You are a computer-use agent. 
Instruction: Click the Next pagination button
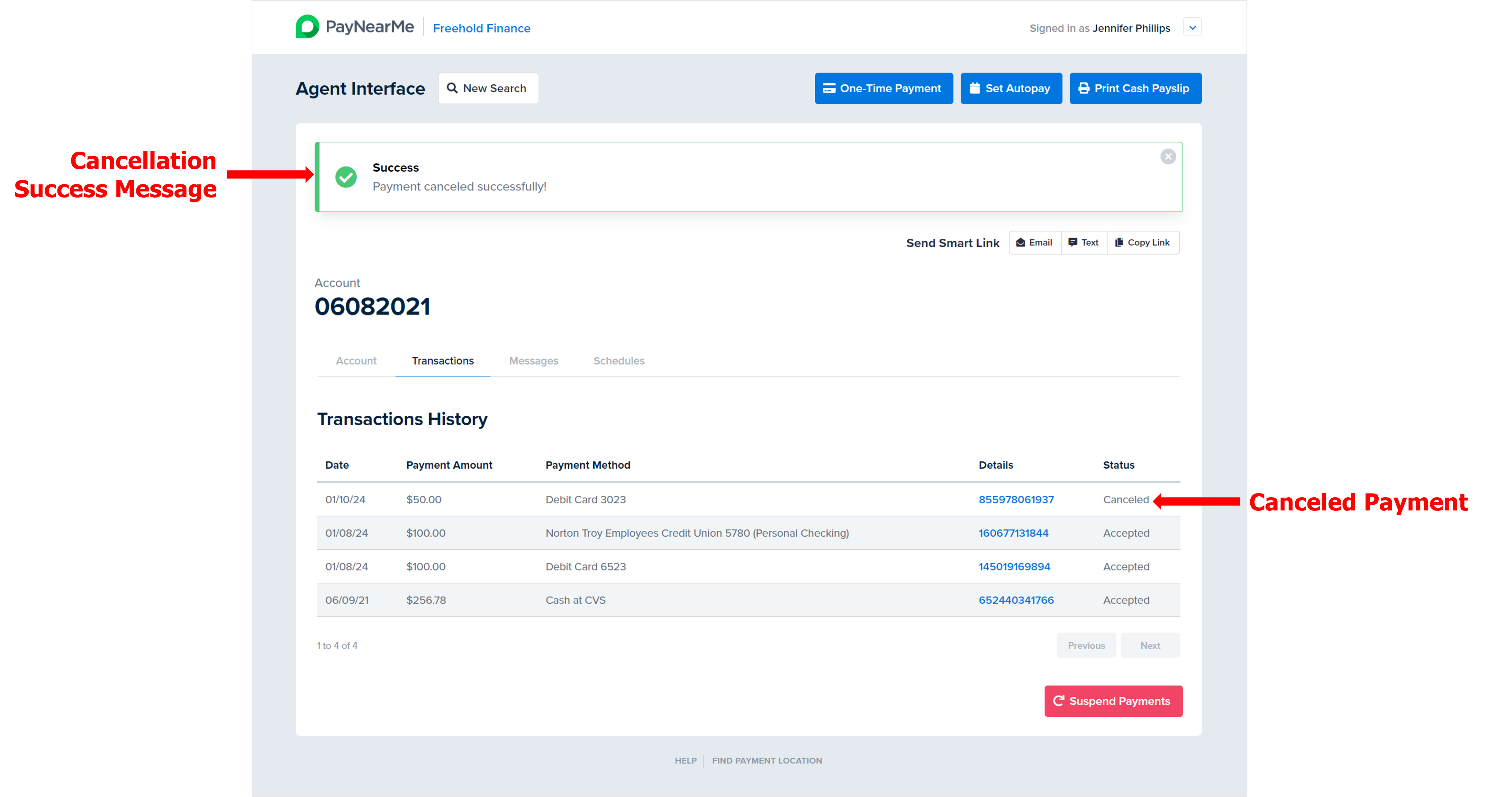[x=1150, y=645]
